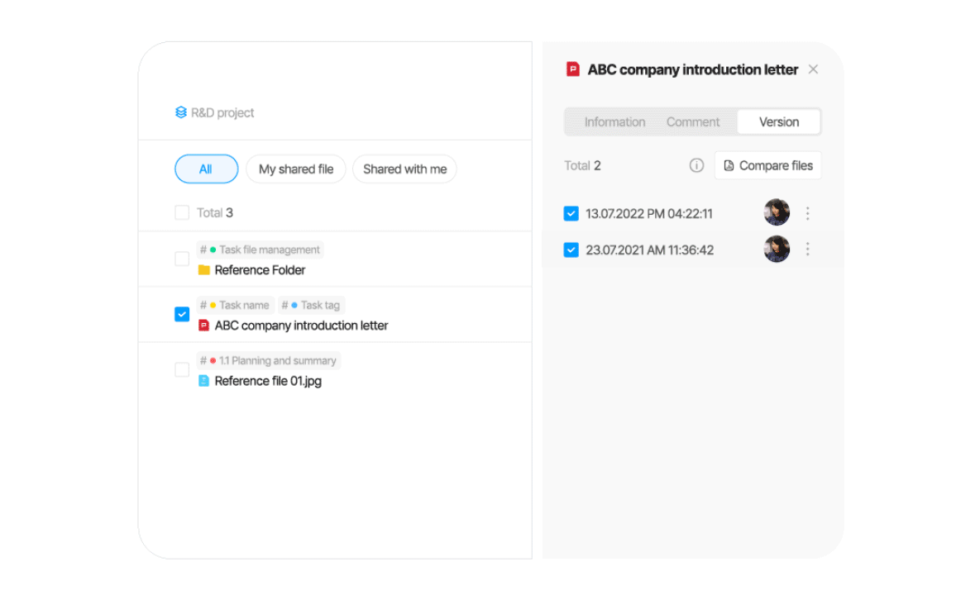The height and width of the screenshot is (590, 980).
Task: Click the Task file management tag
Action: coord(260,250)
